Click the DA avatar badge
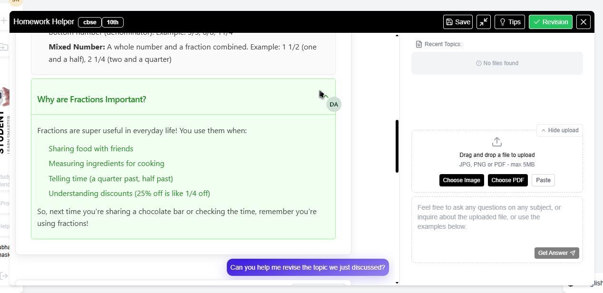Screen dimensions: 603x293 coord(334,104)
